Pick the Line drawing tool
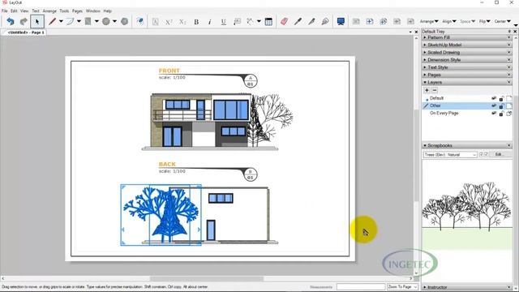This screenshot has height=292, width=519. [x=52, y=22]
